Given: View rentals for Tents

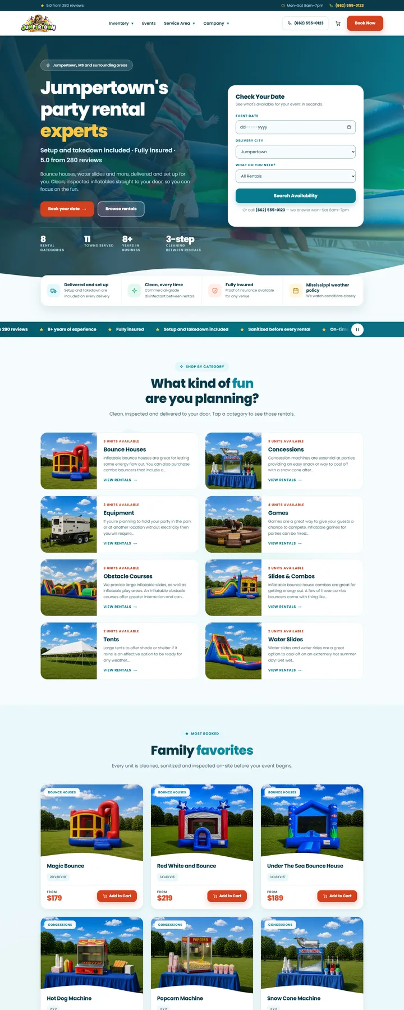Looking at the screenshot, I should pos(120,670).
